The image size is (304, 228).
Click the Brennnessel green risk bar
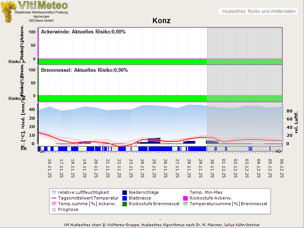[122, 98]
